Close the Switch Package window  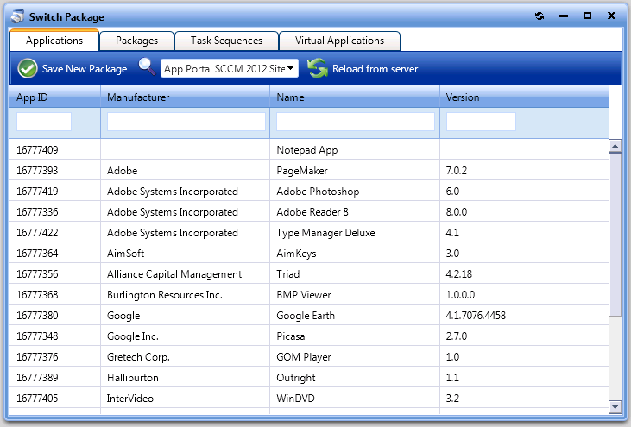tap(611, 16)
